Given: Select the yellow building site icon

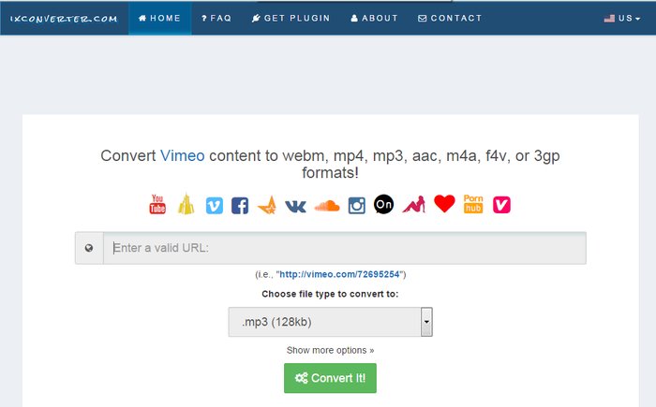Looking at the screenshot, I should [186, 204].
